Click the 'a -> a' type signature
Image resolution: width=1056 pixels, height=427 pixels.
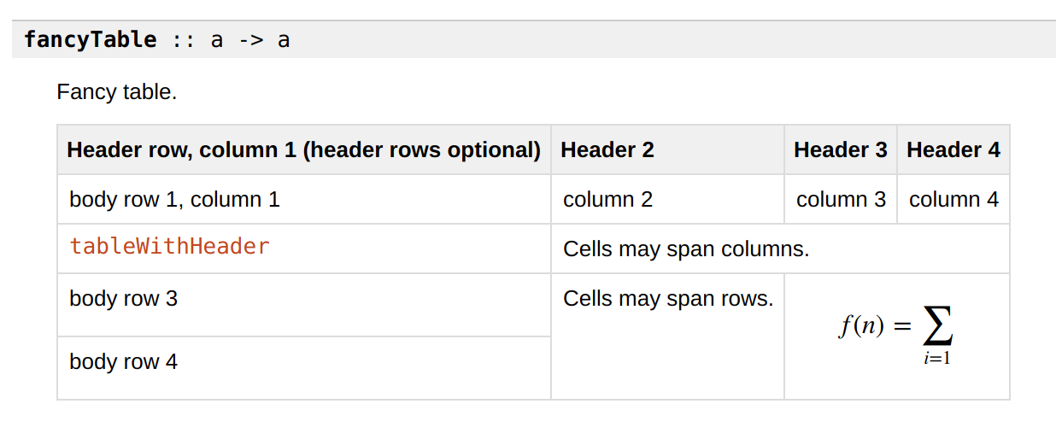pos(249,39)
